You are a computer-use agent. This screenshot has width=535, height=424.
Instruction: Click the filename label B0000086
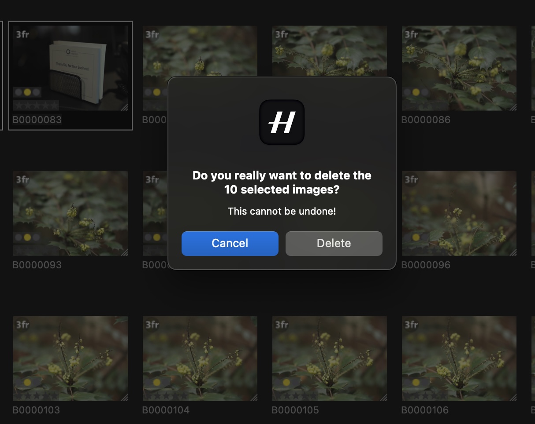click(426, 120)
